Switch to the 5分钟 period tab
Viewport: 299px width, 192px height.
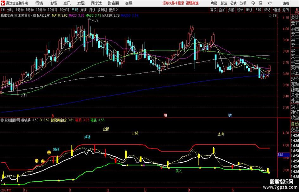pyautogui.click(x=30, y=10)
